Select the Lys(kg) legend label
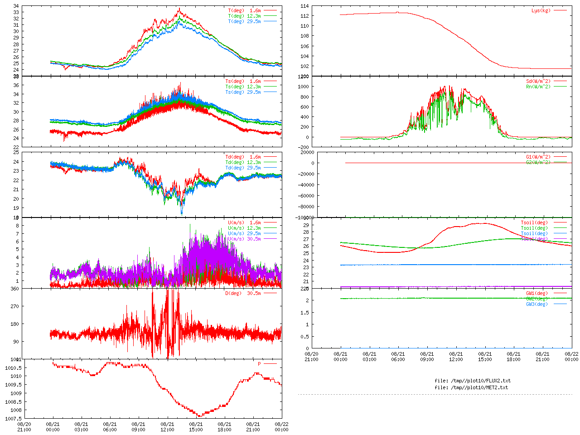 541,10
